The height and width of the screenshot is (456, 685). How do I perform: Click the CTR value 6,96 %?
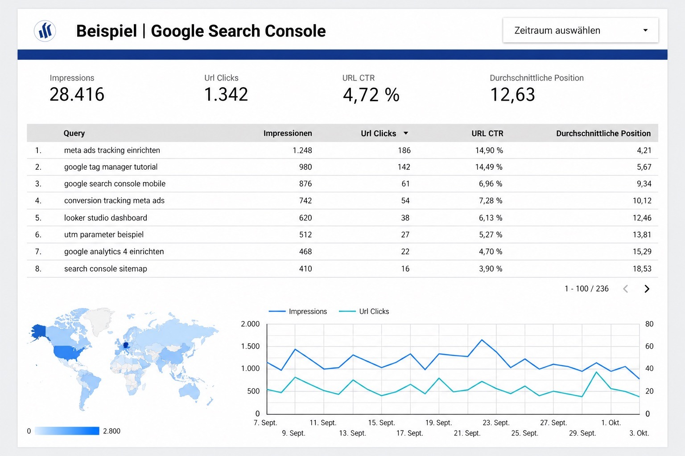(x=491, y=184)
